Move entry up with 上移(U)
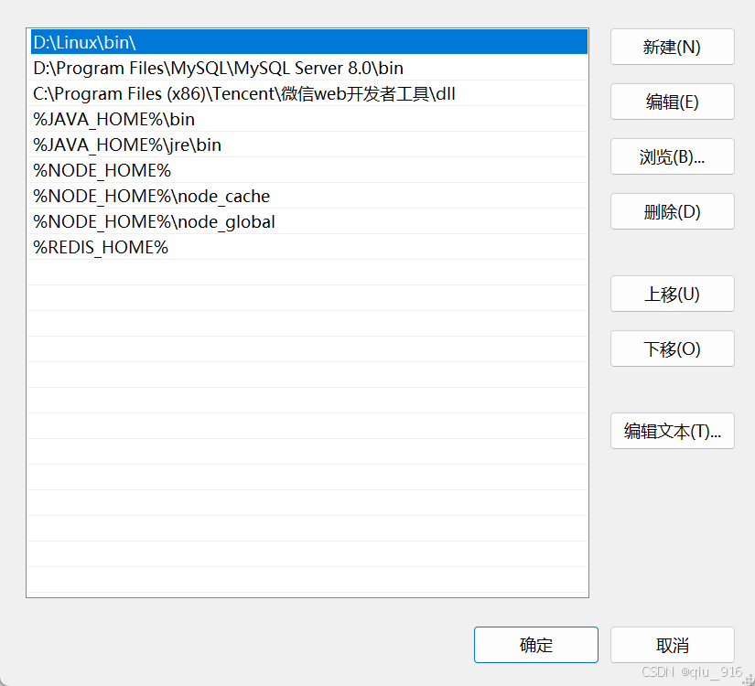 (x=672, y=294)
